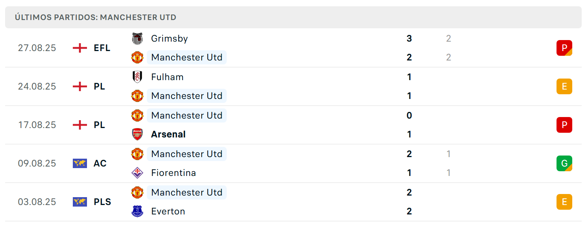This screenshot has width=588, height=227.
Task: Open the 17.08.25 match date row
Action: tap(293, 125)
